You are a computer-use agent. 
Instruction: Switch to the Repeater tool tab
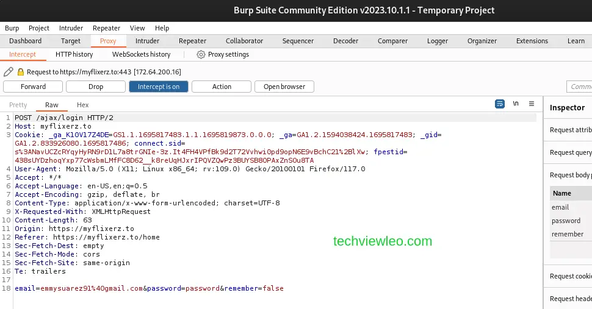tap(192, 41)
